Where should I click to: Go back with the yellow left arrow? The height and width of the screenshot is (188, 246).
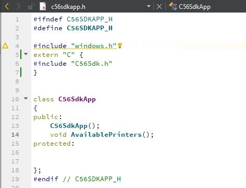pos(7,7)
